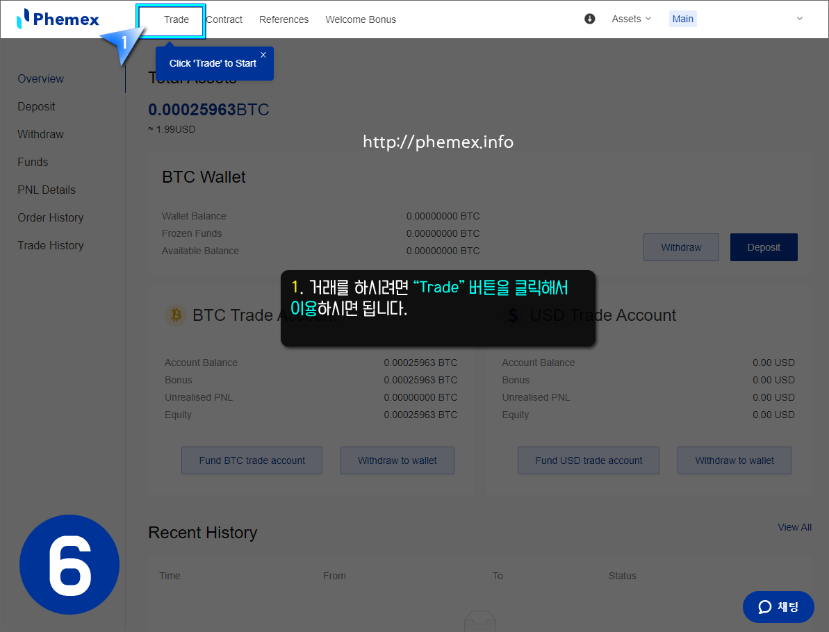Open Withdraw in the sidebar
The width and height of the screenshot is (829, 632).
pos(41,134)
